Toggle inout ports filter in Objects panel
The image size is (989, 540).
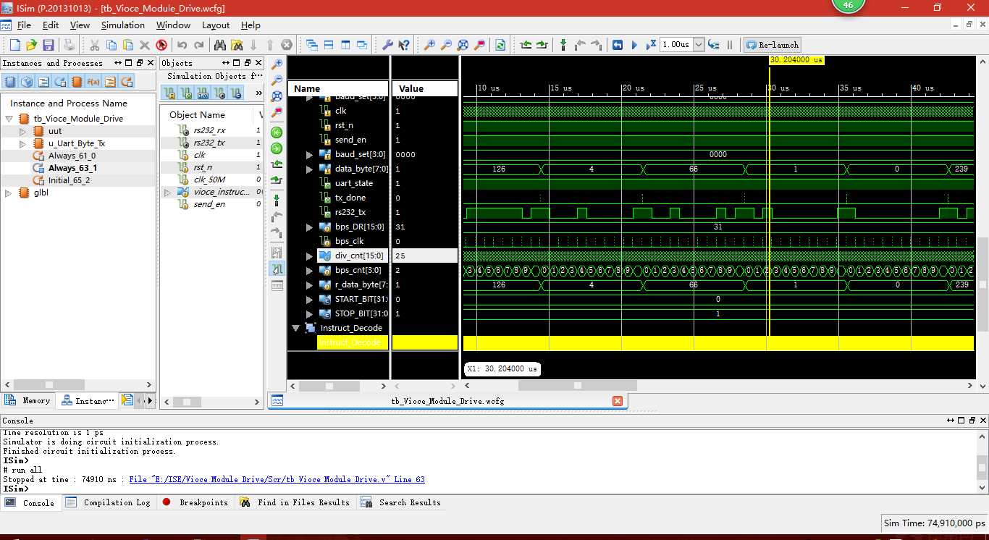[x=203, y=93]
